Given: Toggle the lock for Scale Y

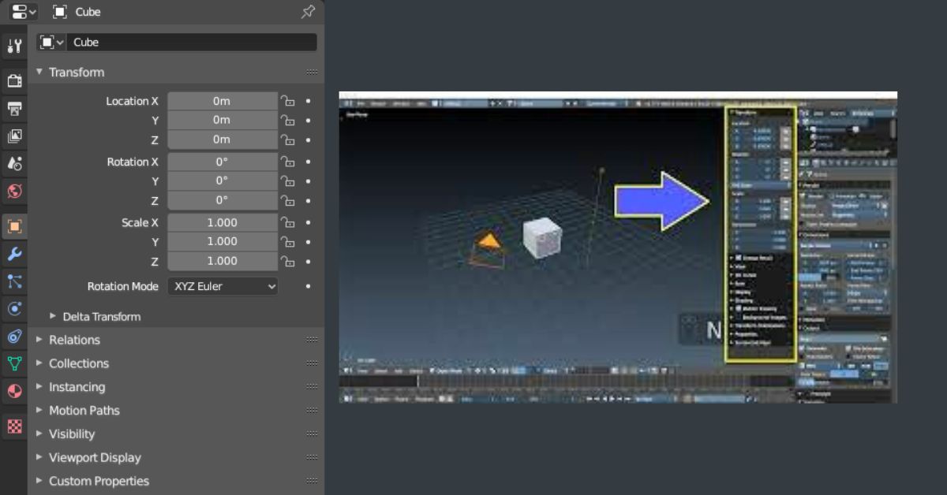Looking at the screenshot, I should pos(288,242).
